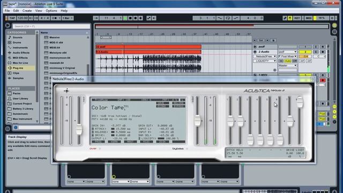This screenshot has height=193, width=343.
Task: Set monitor to In on 2 Audio
Action: 281,61
